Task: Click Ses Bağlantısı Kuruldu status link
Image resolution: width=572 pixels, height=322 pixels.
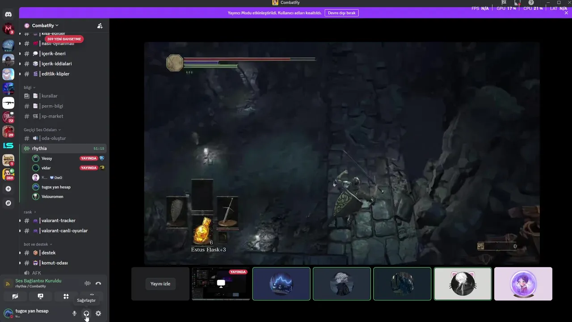Action: tap(38, 280)
